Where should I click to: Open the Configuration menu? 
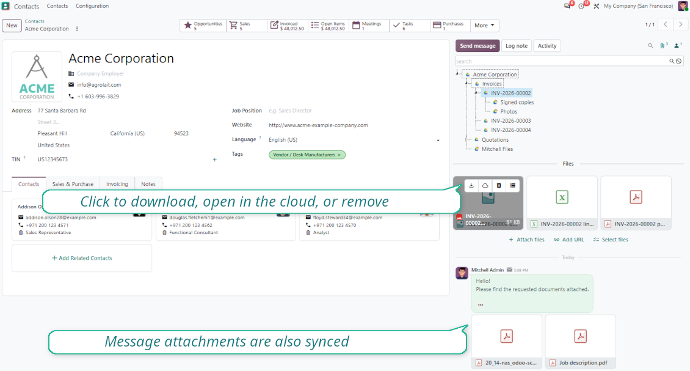point(92,6)
